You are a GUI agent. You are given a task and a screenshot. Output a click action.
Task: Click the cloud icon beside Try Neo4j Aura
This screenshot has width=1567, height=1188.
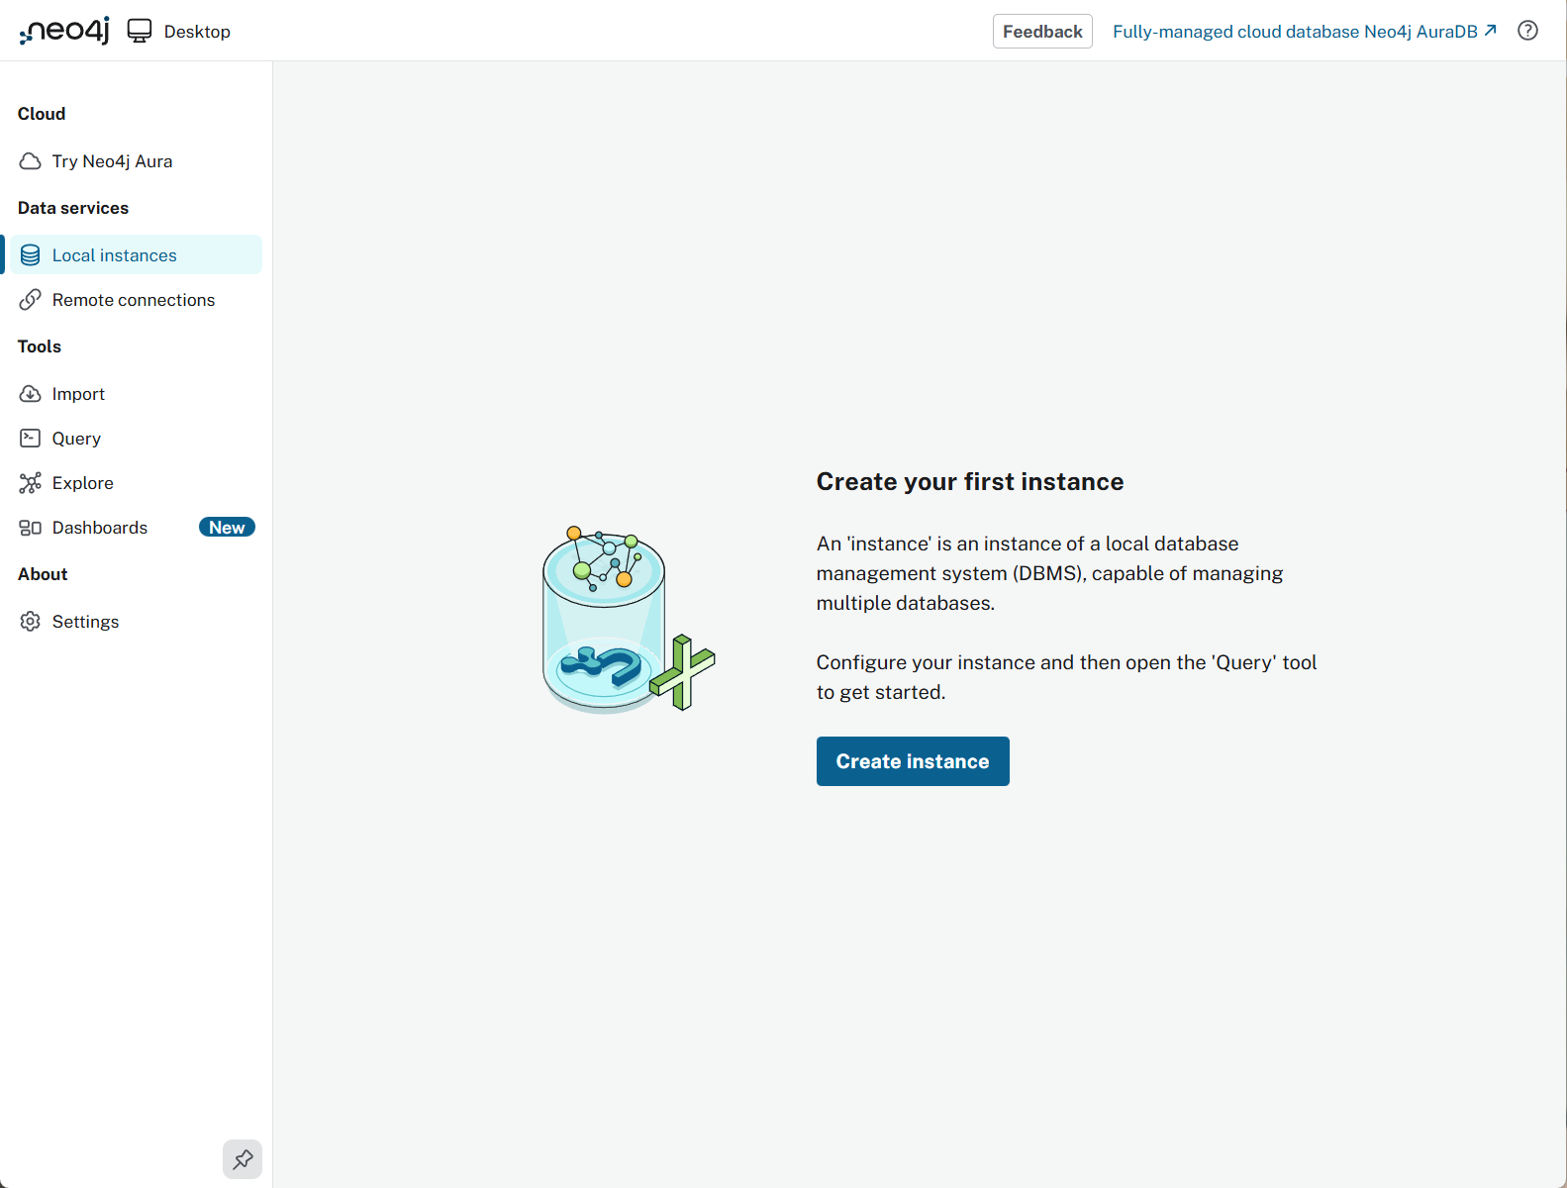[31, 161]
